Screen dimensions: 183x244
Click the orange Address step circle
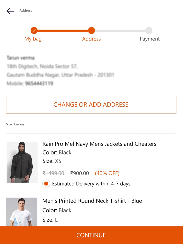[91, 30]
